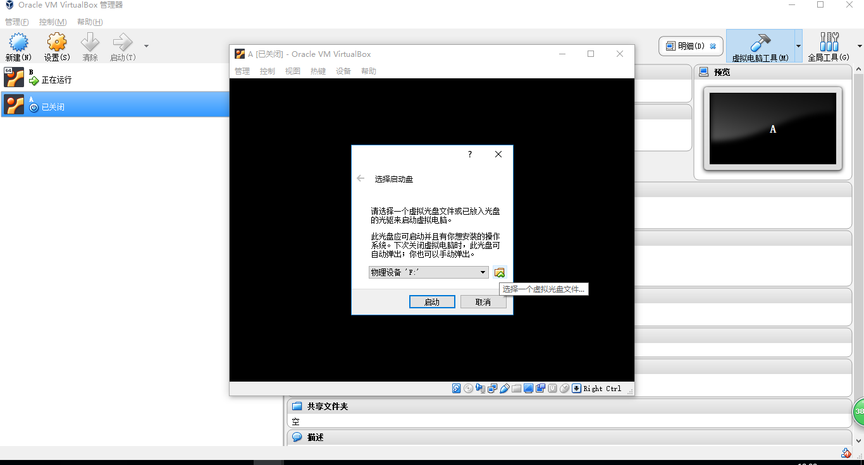This screenshot has width=864, height=465.
Task: Open the 帮助 menu in VM window A
Action: point(369,71)
